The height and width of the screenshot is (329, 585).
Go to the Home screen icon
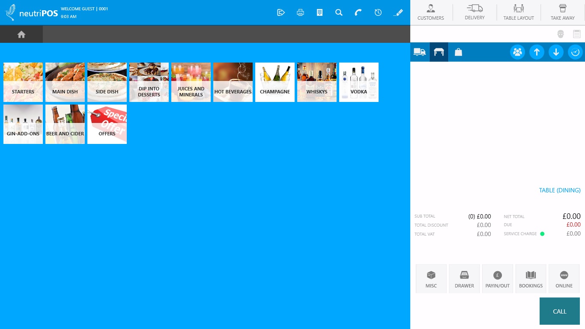click(21, 35)
